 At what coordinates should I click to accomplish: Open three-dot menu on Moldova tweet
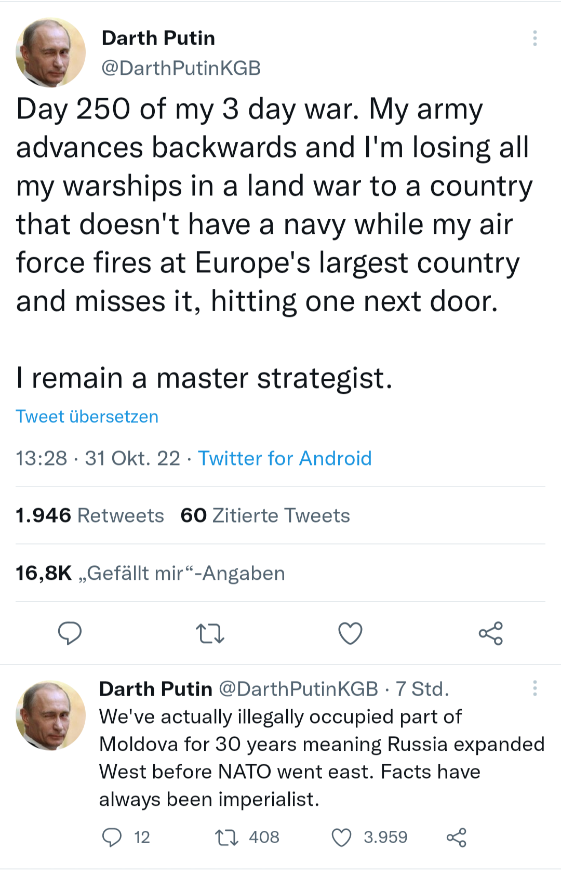(x=535, y=688)
